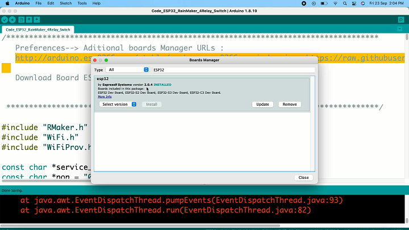The height and width of the screenshot is (230, 409).
Task: Click the ESP32 search field
Action: [233, 70]
